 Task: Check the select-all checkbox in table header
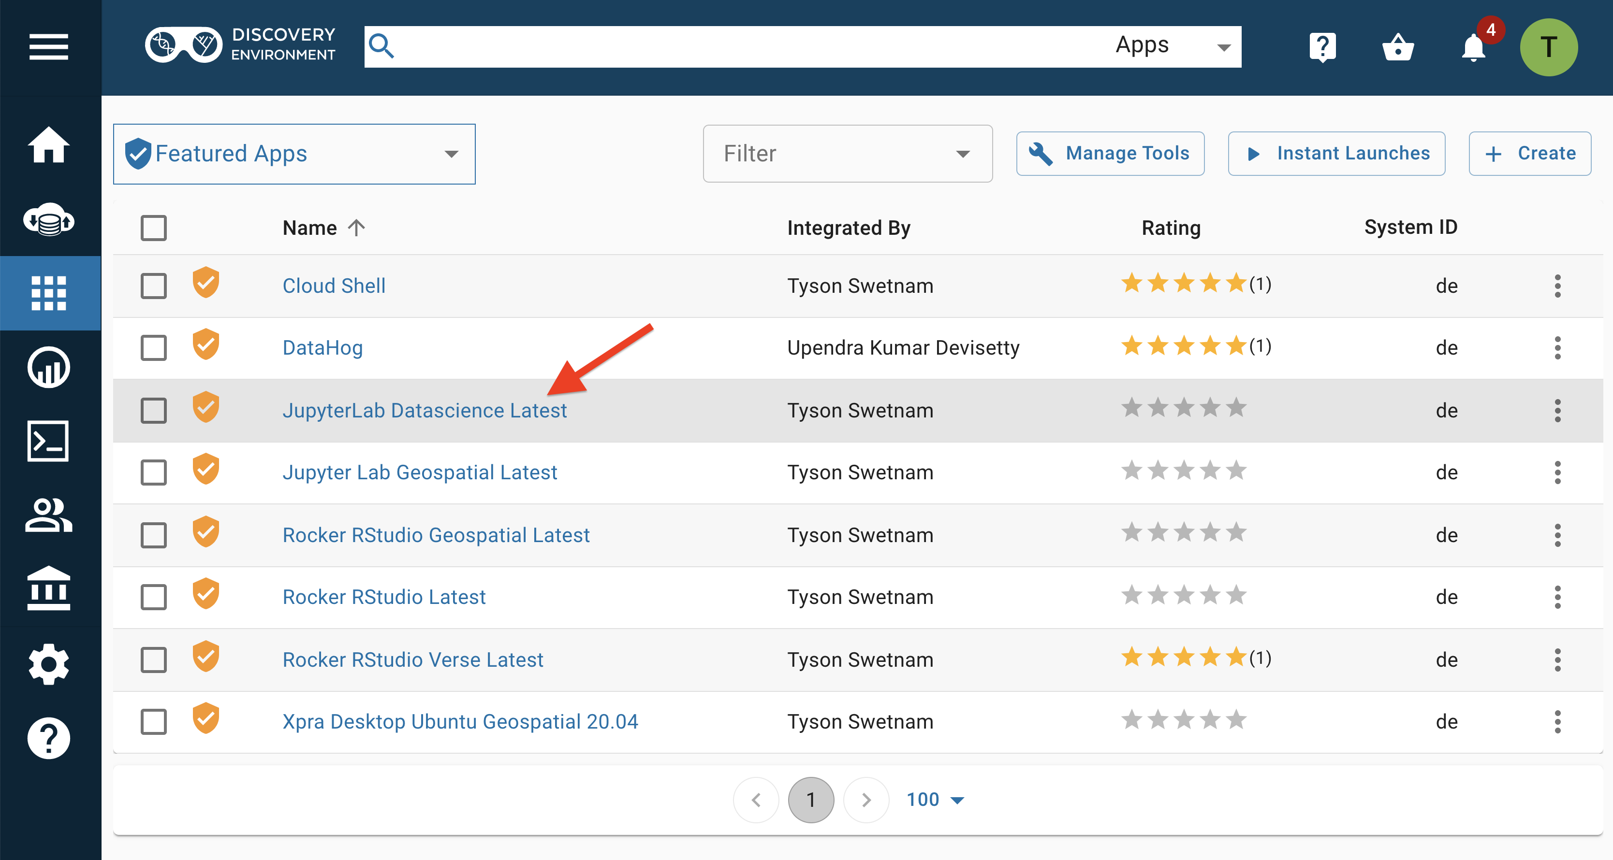(153, 228)
